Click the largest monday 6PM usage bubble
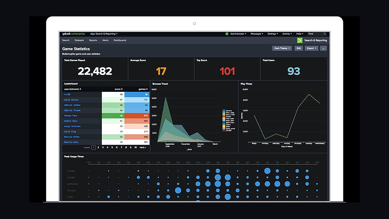Screen dimensions: 389x219 267,171
